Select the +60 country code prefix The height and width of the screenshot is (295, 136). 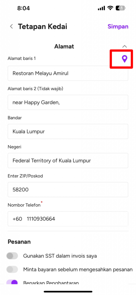pyautogui.click(x=17, y=219)
